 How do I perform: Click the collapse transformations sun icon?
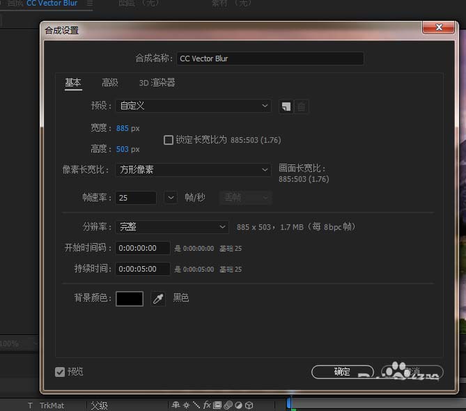click(187, 405)
